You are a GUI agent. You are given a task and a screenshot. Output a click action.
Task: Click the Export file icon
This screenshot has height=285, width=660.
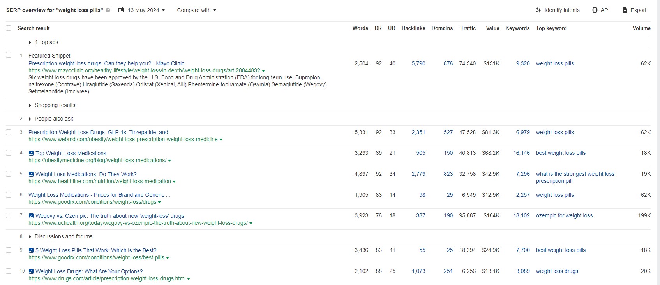click(625, 10)
